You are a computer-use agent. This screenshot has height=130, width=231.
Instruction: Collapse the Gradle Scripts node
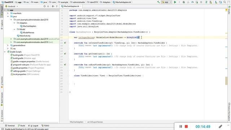click(5, 52)
